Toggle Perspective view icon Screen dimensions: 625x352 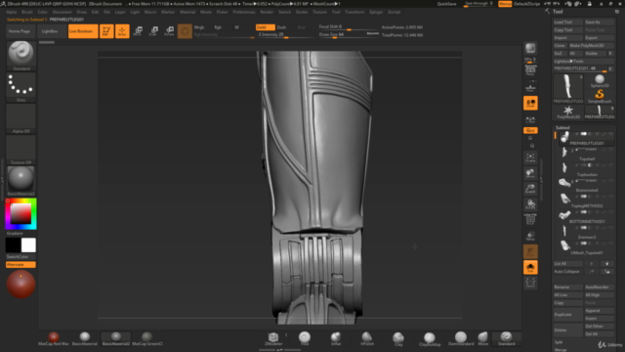coord(530,71)
